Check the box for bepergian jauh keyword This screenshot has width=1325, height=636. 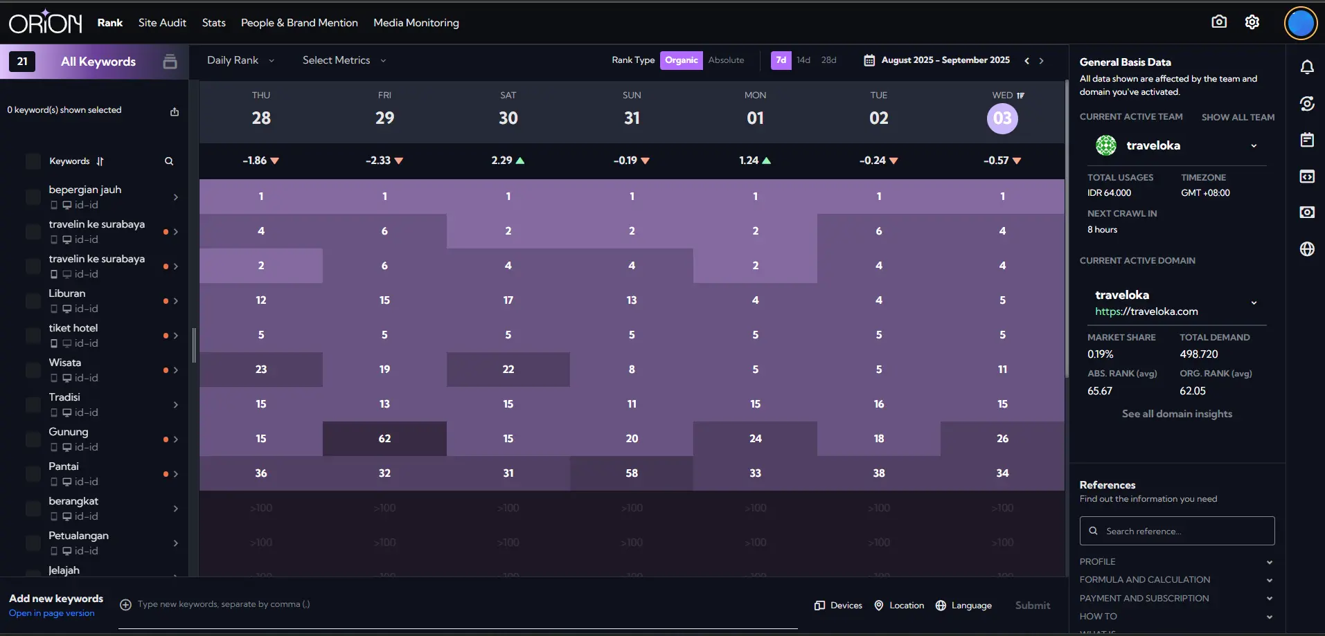(x=33, y=197)
